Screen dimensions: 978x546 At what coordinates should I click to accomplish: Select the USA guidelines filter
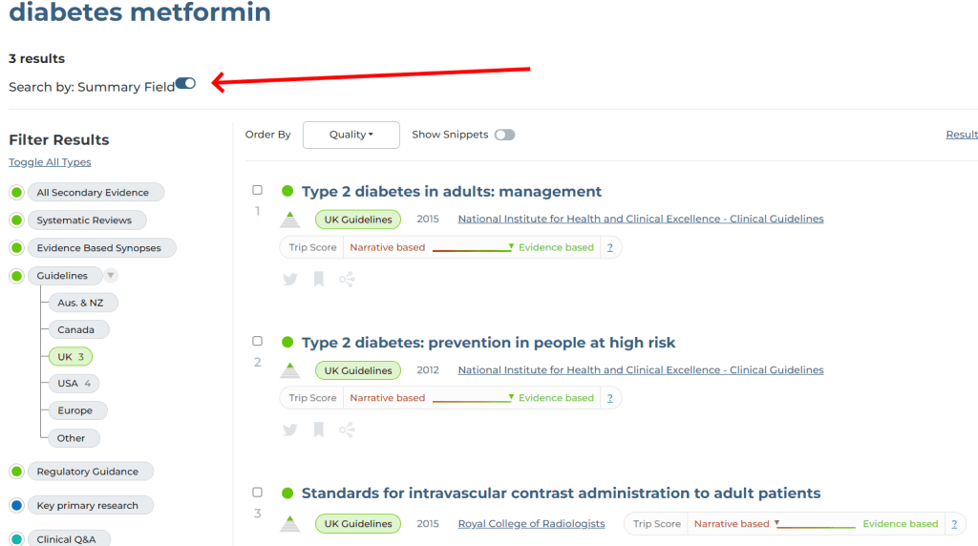(74, 384)
